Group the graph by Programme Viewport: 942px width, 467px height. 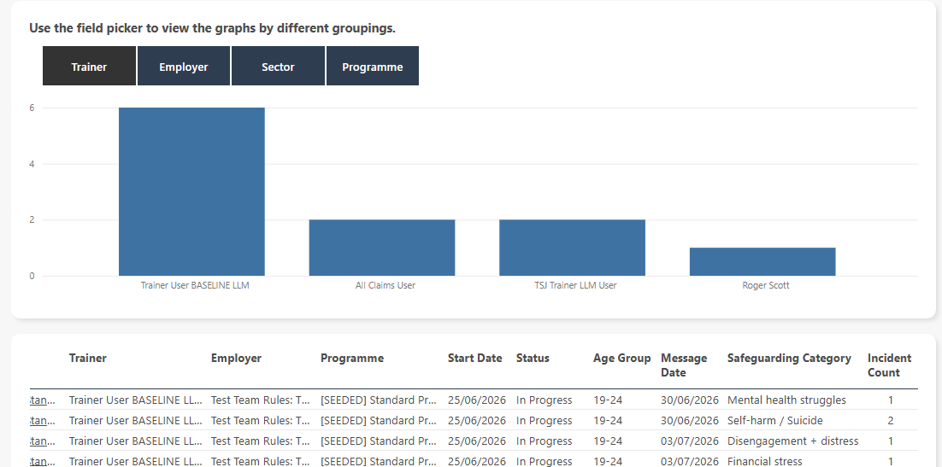pos(373,66)
